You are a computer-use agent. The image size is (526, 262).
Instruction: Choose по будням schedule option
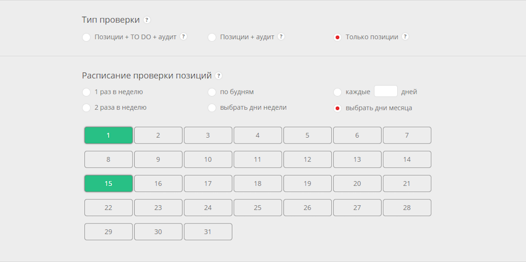[211, 92]
